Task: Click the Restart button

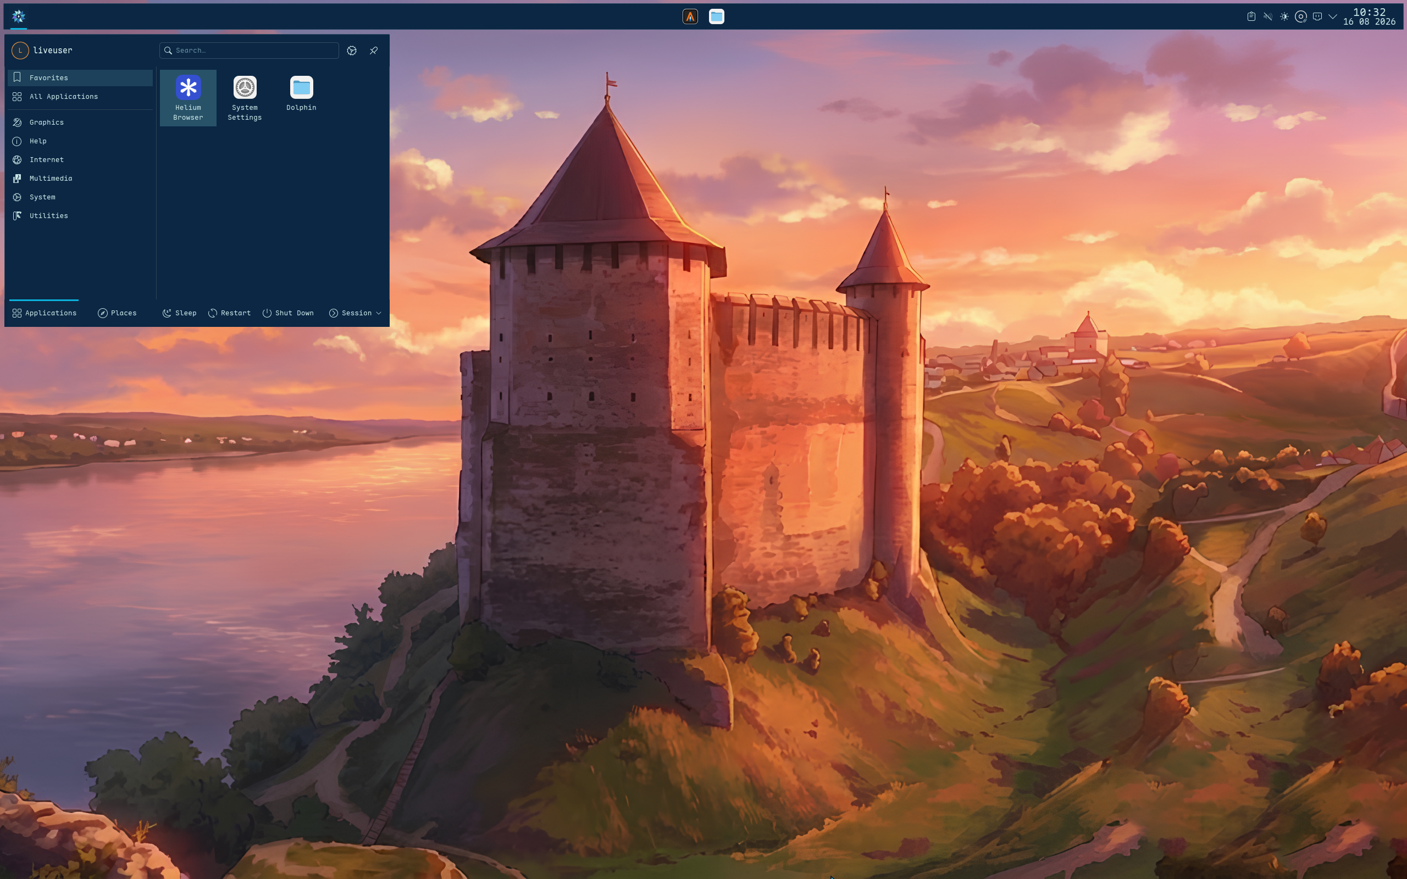Action: (x=230, y=313)
